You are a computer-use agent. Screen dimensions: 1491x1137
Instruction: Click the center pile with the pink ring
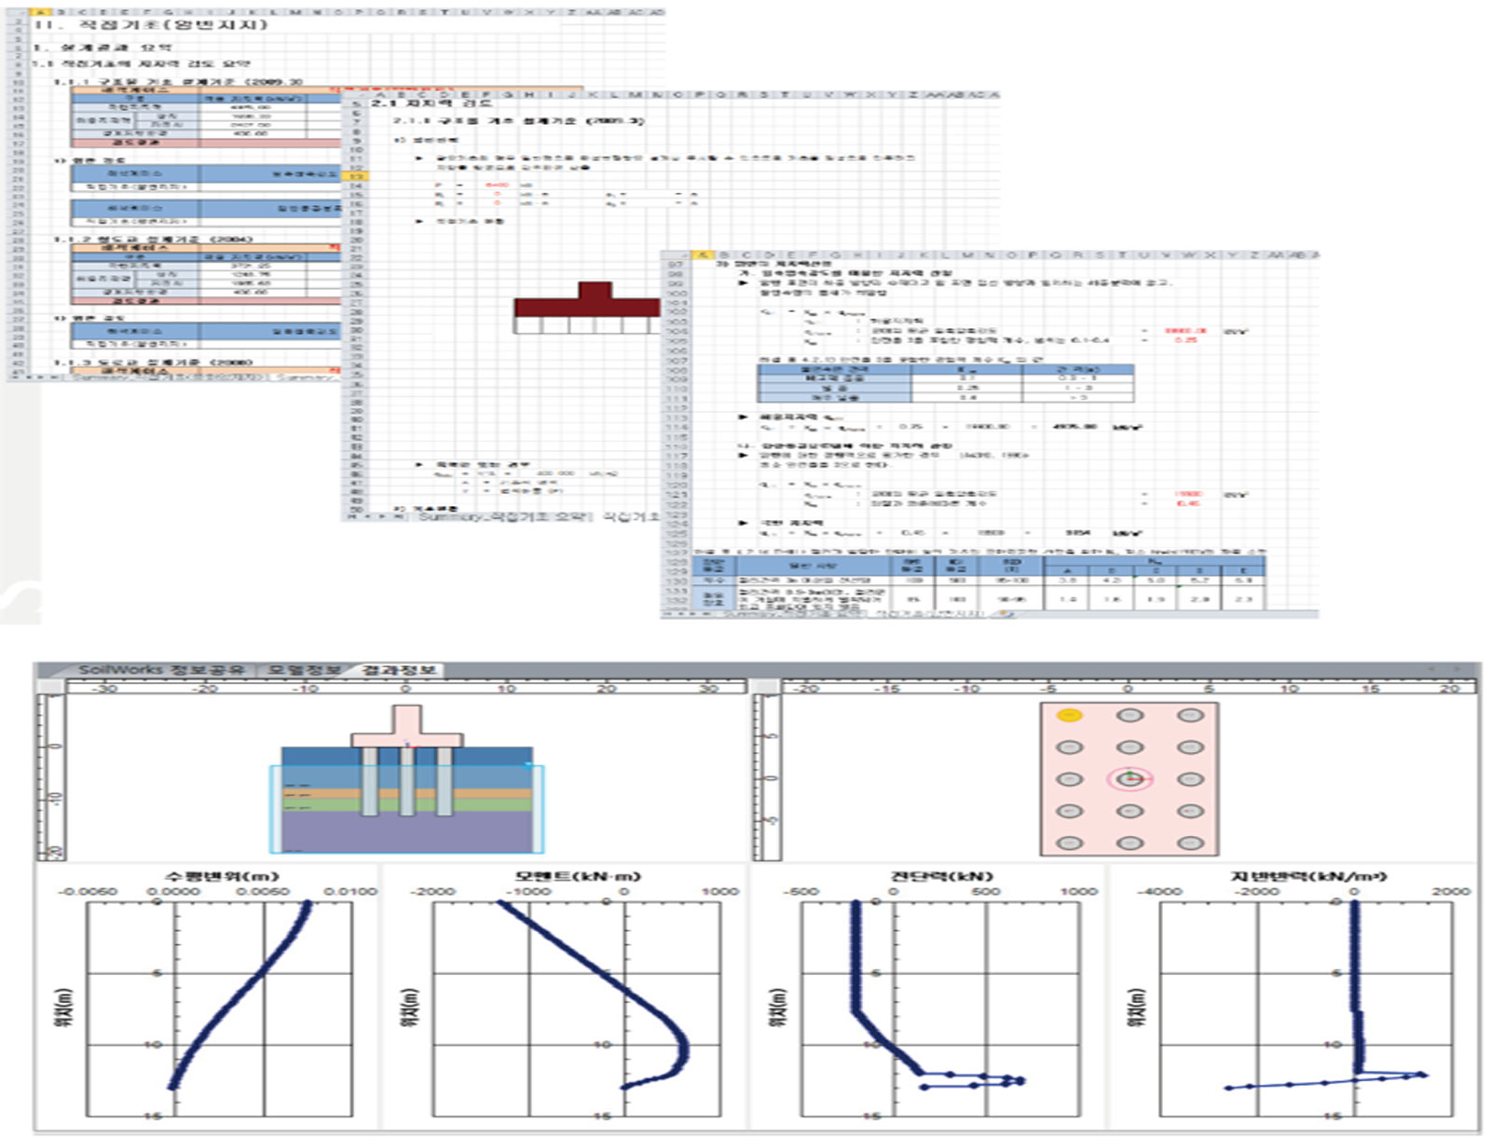[x=1129, y=779]
